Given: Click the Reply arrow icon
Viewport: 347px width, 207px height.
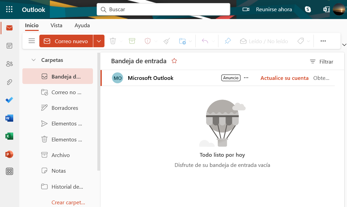Looking at the screenshot, I should coord(205,41).
